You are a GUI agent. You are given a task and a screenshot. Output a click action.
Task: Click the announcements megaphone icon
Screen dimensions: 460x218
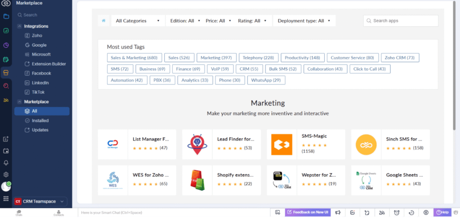click(338, 213)
